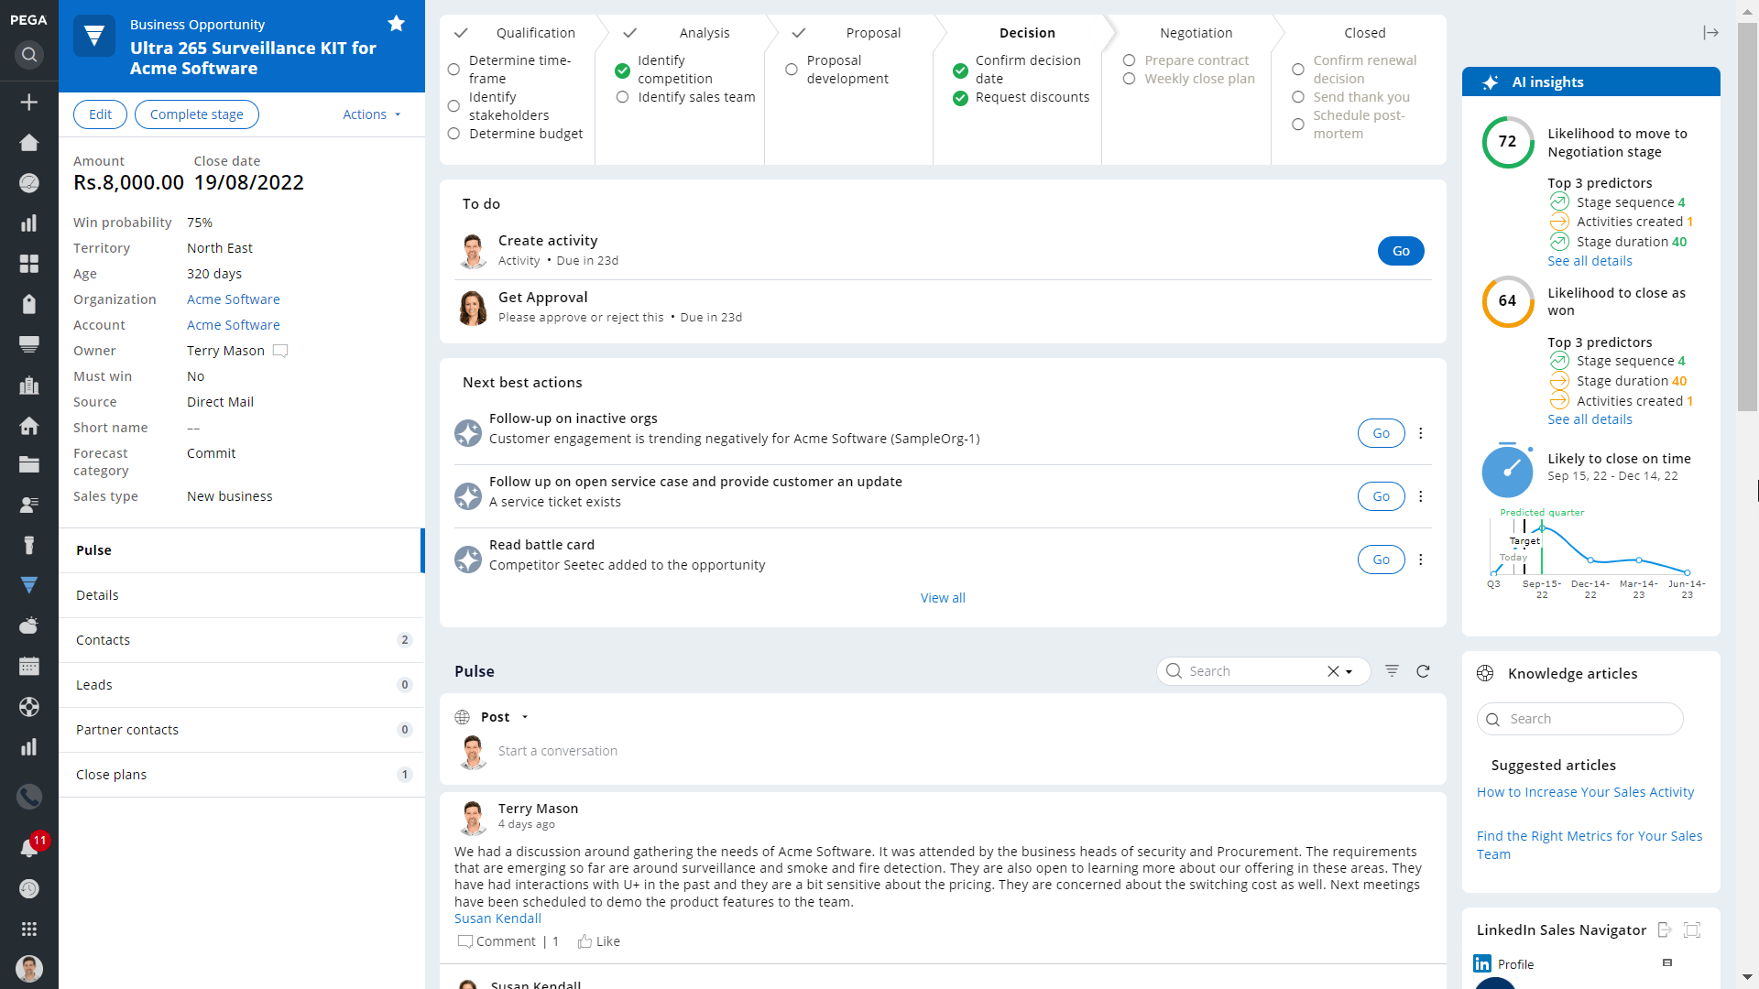Open the organizations building icon in sidebar
Screen dimensions: 1759x989
pyautogui.click(x=29, y=386)
